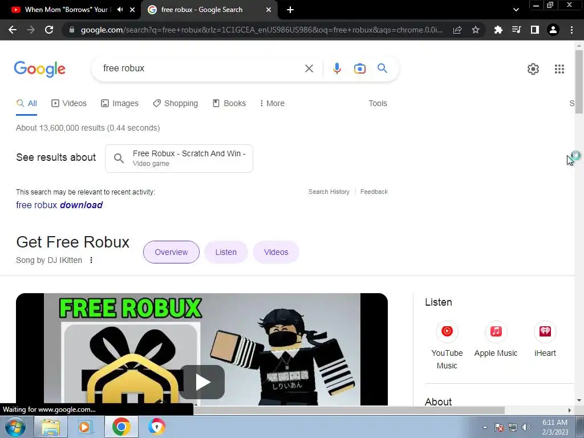Open iHeart listening option
584x438 pixels.
coord(545,339)
